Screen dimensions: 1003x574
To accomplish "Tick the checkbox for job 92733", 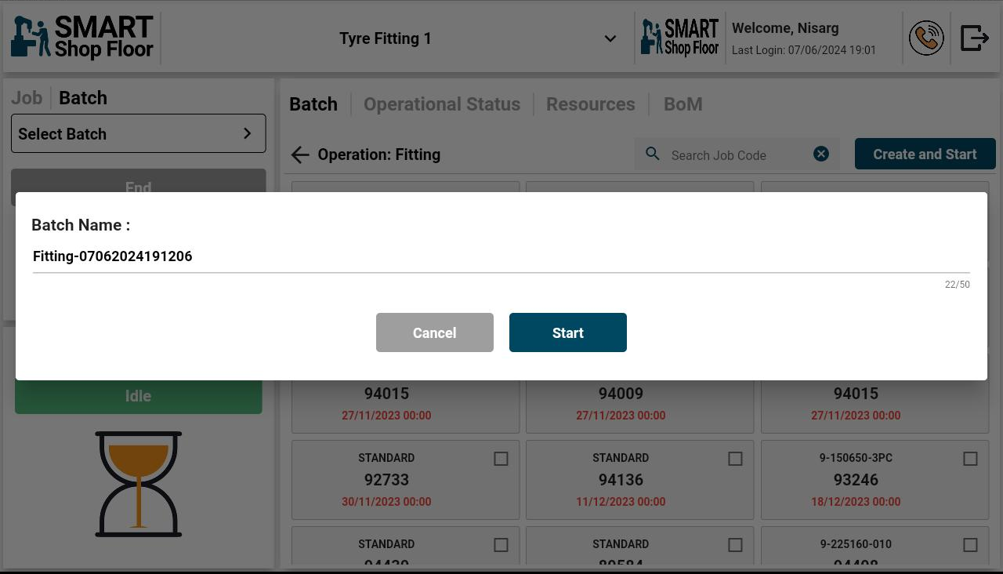I will click(x=501, y=459).
